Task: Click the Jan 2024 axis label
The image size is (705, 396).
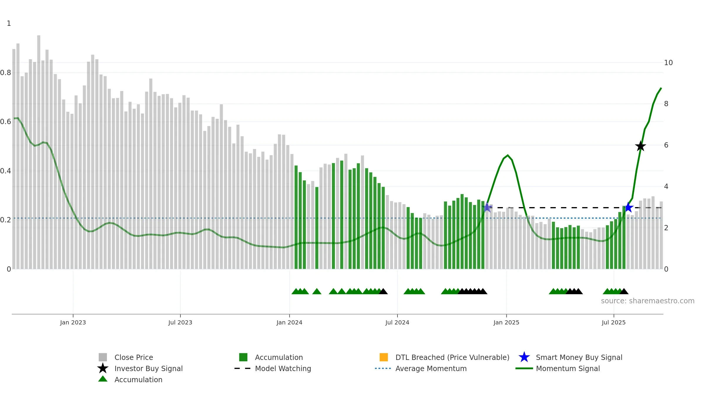Action: pos(289,322)
